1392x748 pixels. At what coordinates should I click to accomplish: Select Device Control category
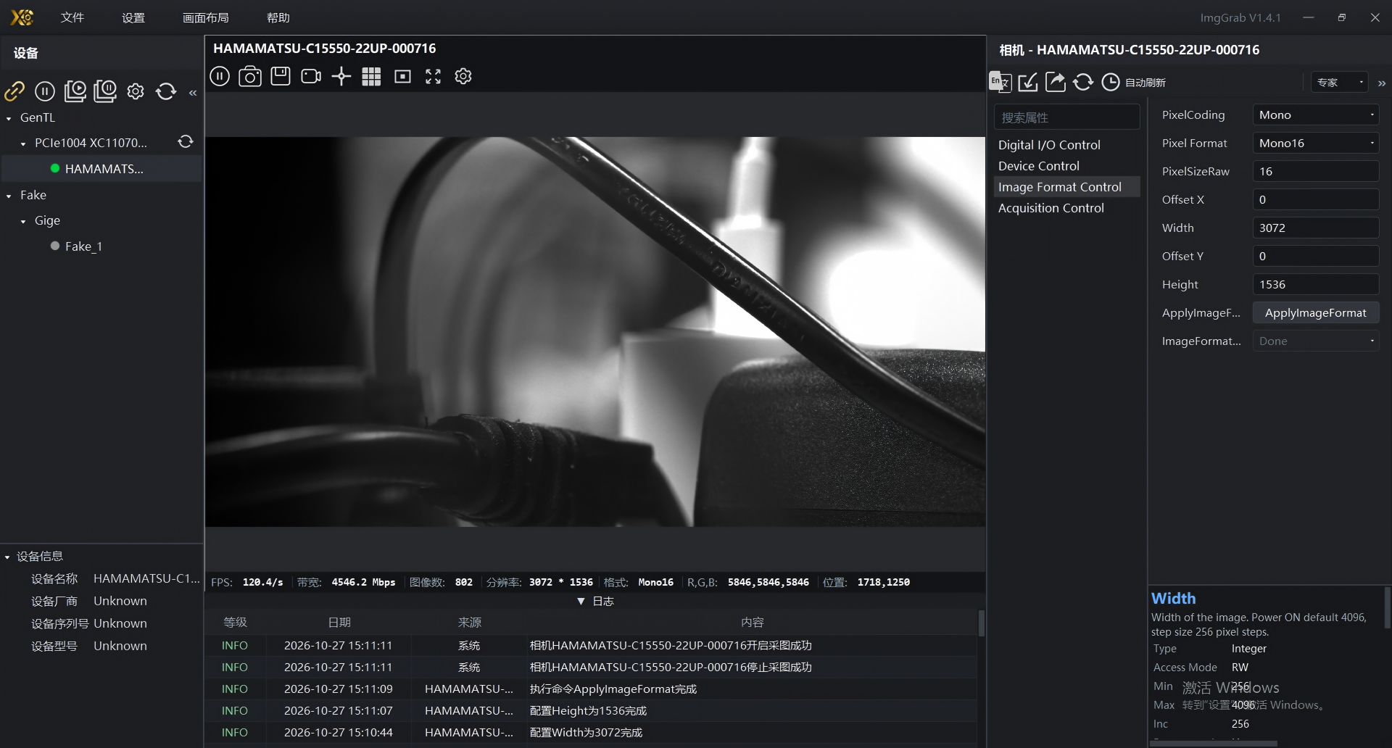pos(1066,166)
